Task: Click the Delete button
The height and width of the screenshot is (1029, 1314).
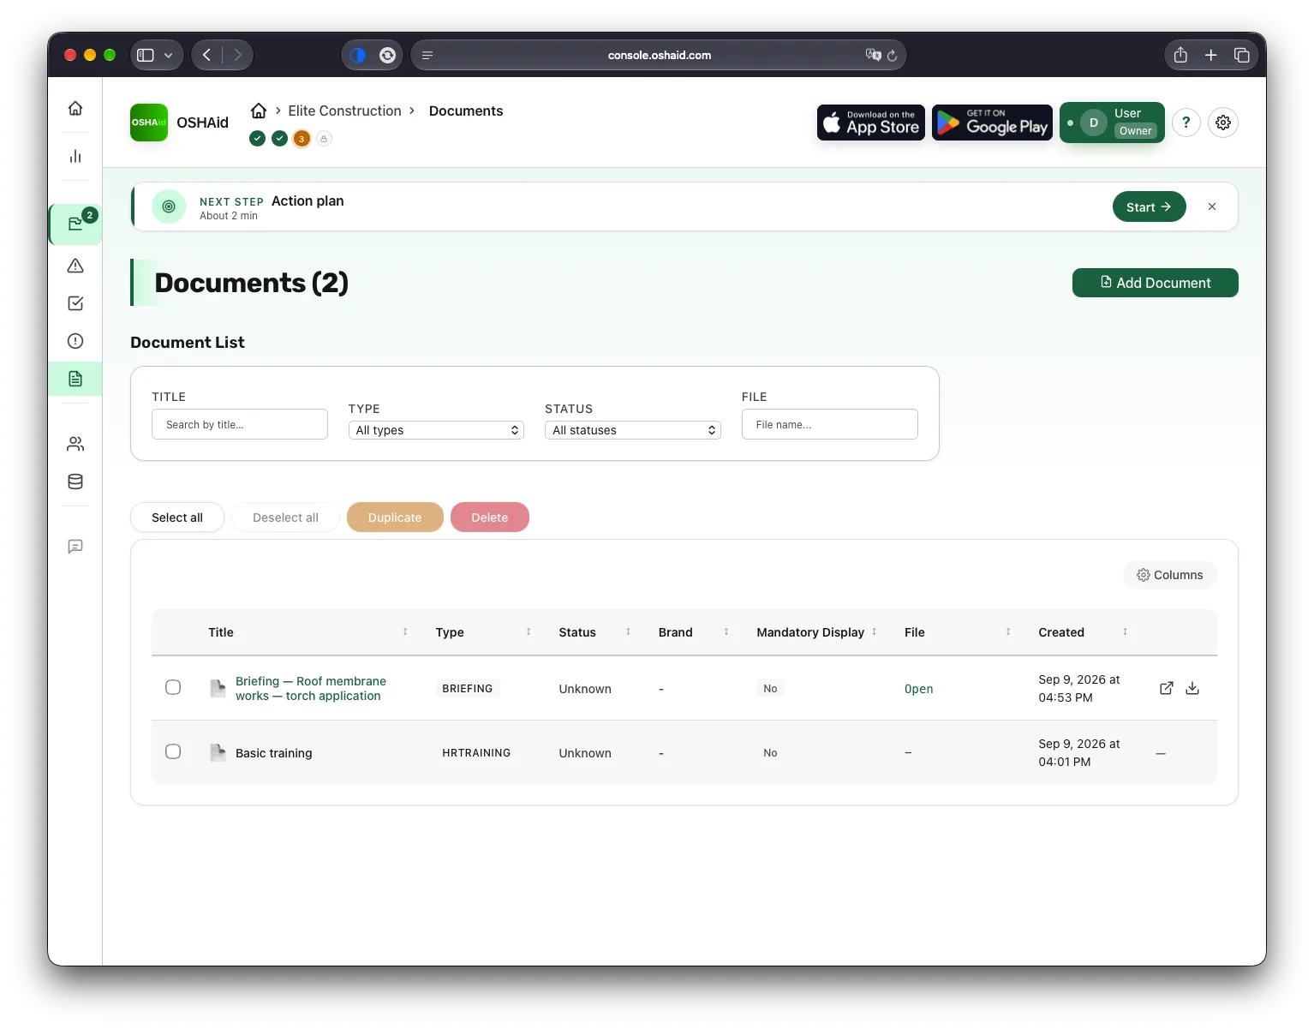Action: click(490, 517)
